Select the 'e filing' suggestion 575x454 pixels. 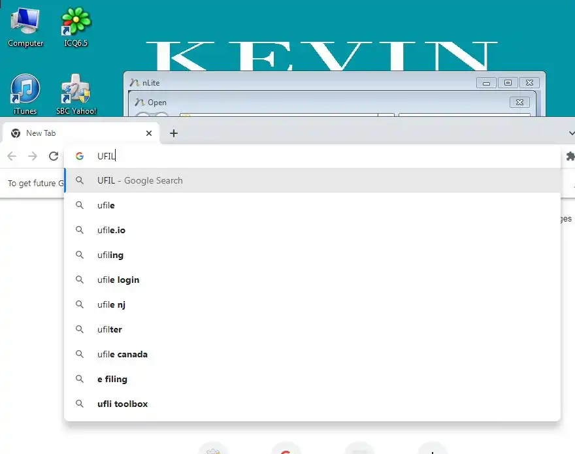(x=312, y=379)
